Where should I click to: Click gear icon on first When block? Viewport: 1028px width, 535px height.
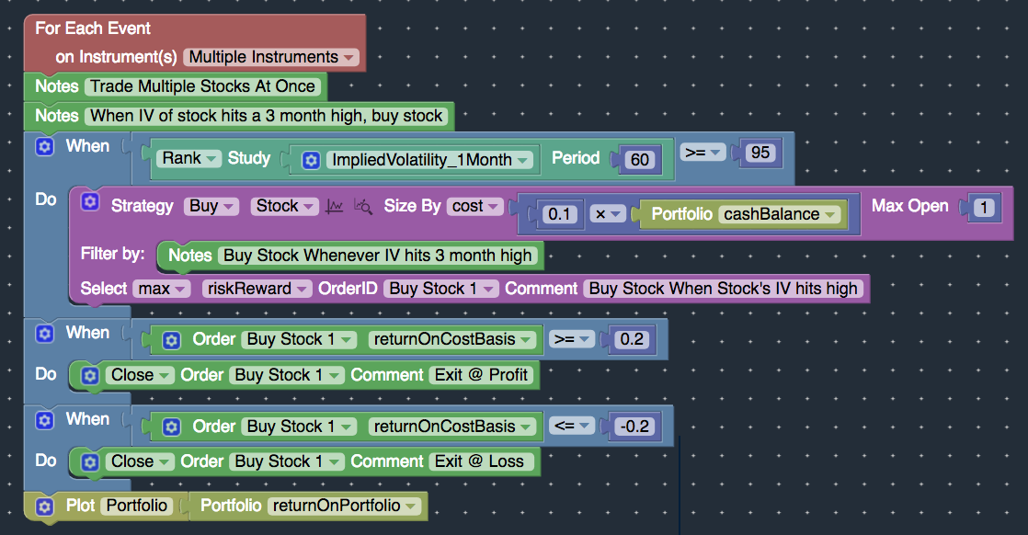(x=44, y=146)
